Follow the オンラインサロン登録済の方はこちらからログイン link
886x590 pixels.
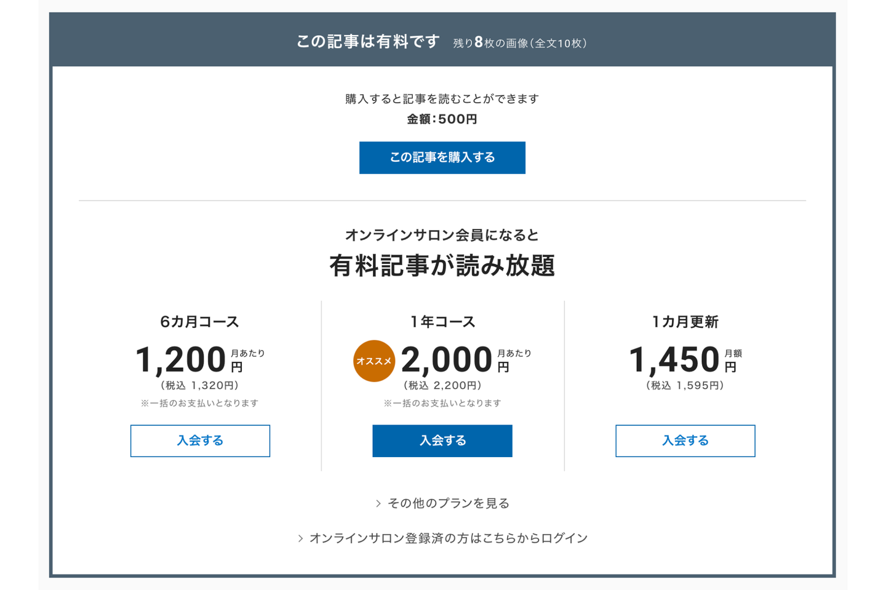[449, 538]
